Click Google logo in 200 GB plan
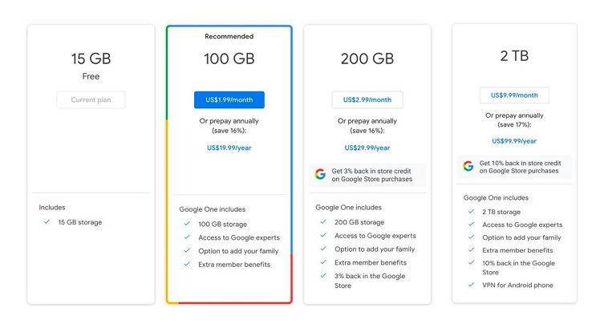The image size is (604, 336). (x=320, y=175)
